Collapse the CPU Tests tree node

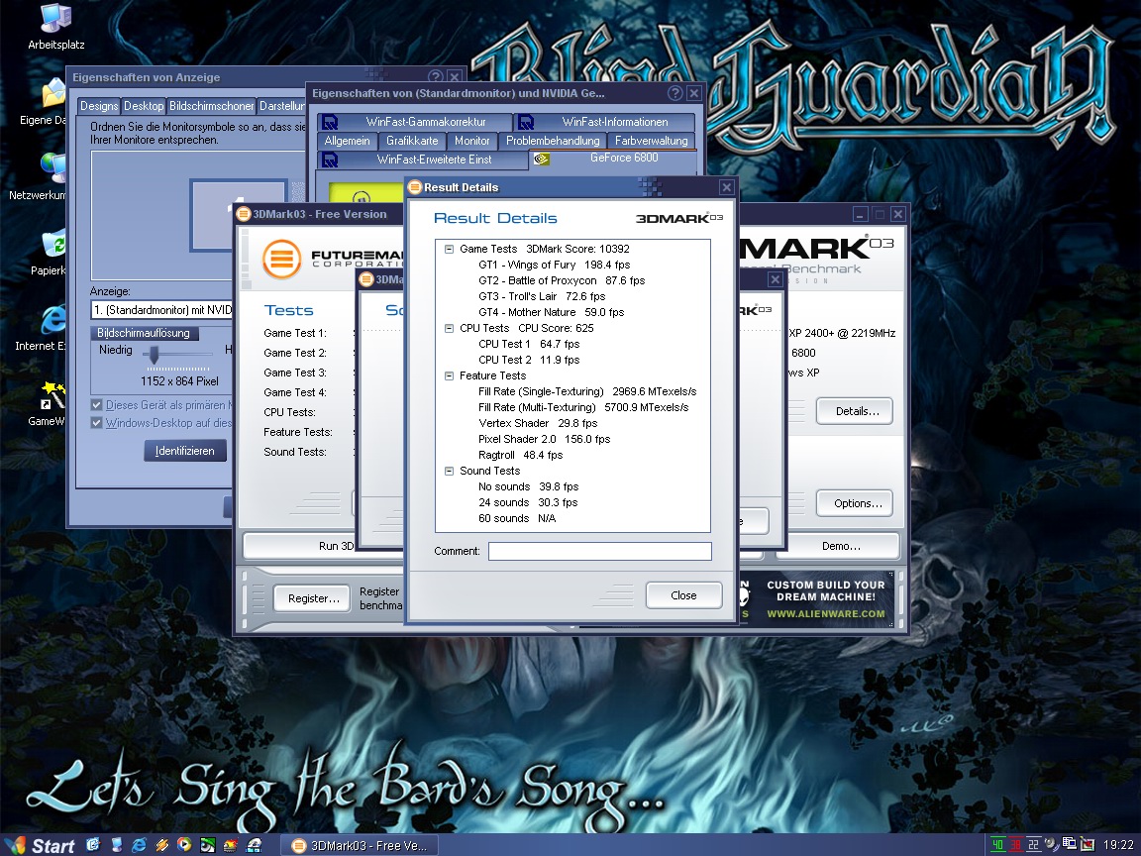pos(449,328)
